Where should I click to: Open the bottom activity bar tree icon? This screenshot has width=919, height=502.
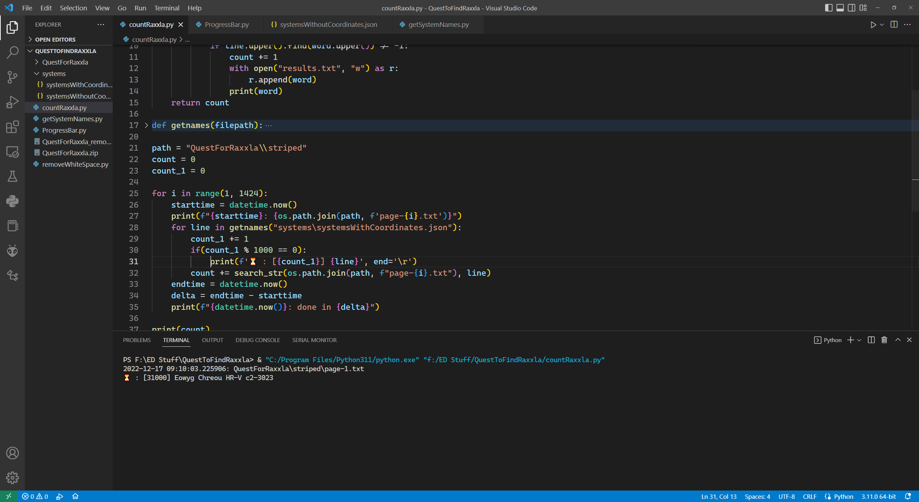tap(12, 275)
